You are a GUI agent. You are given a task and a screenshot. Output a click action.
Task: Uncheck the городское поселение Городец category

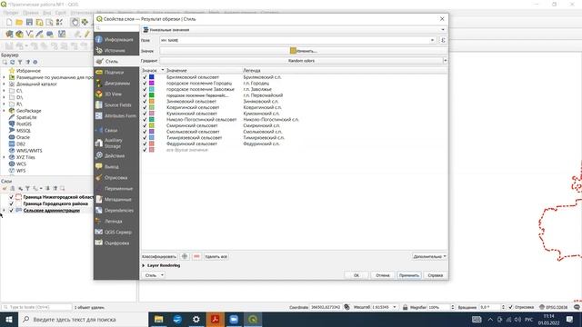[x=145, y=83]
